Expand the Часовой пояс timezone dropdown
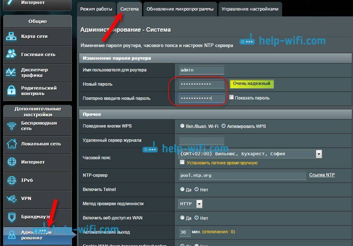This screenshot has width=353, height=246. tap(319, 154)
